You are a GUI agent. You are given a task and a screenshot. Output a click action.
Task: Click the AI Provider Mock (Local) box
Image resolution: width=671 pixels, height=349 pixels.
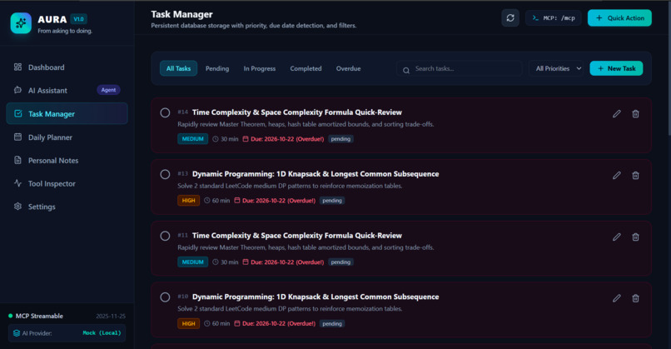click(67, 332)
